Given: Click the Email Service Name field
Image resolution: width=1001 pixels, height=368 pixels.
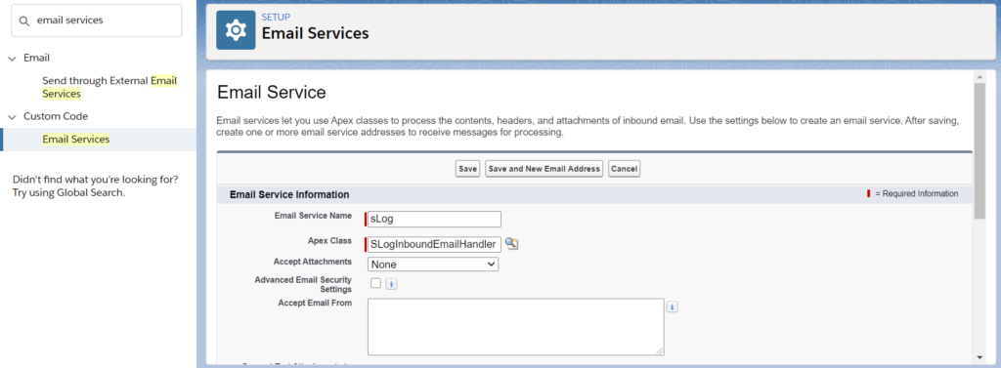Looking at the screenshot, I should [x=434, y=220].
